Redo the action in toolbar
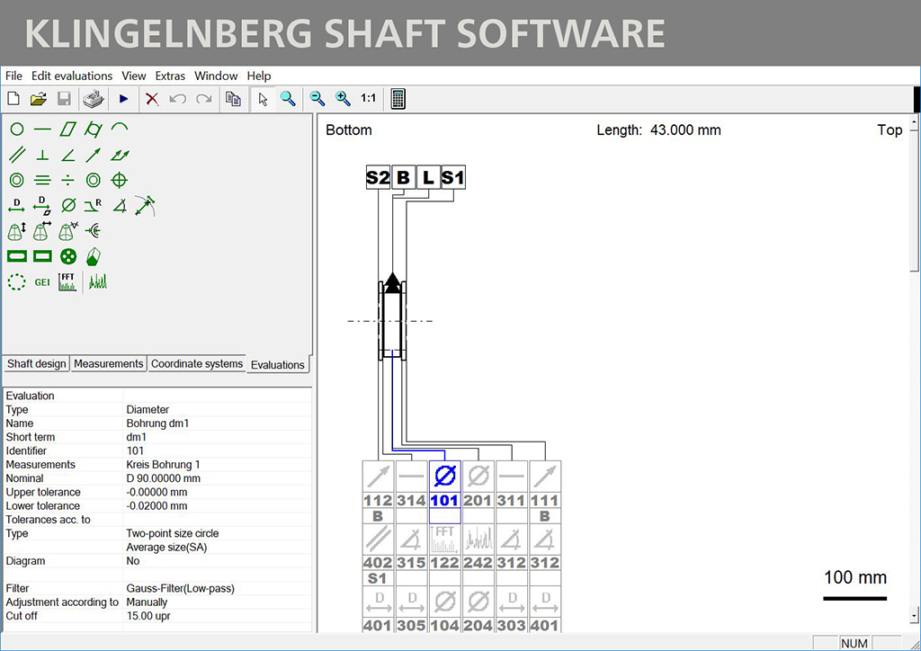The height and width of the screenshot is (651, 921). (x=204, y=99)
